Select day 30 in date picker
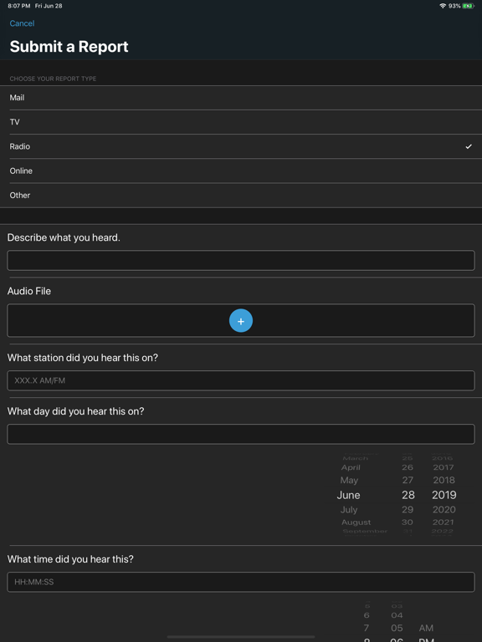The width and height of the screenshot is (482, 642). (x=407, y=522)
